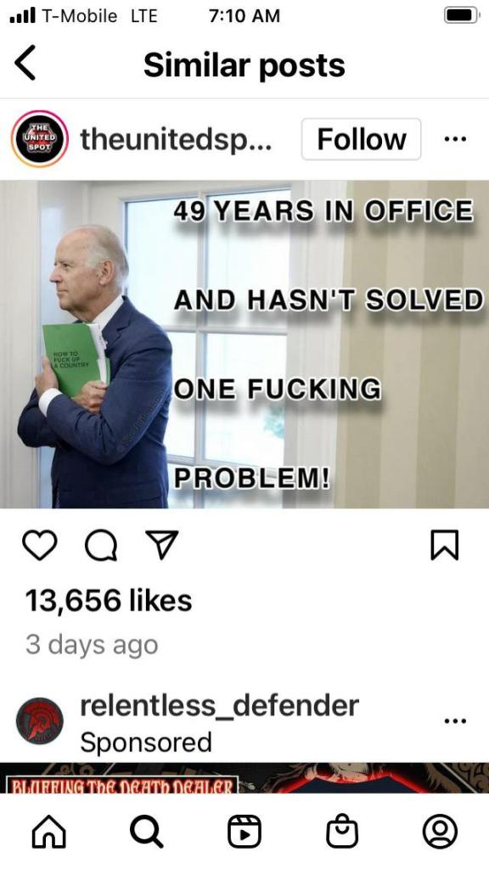Open the Shop bag icon
Screen dimensions: 489x869
(x=342, y=832)
